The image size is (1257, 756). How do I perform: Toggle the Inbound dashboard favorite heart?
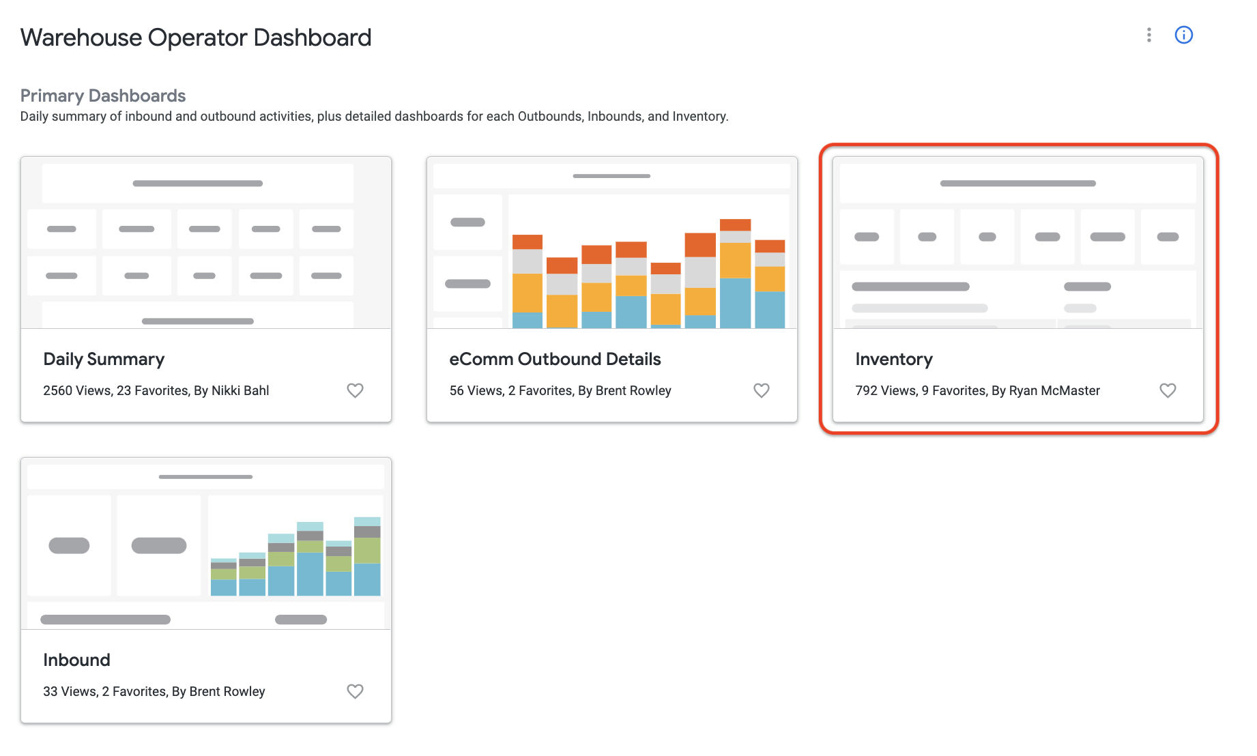point(355,691)
